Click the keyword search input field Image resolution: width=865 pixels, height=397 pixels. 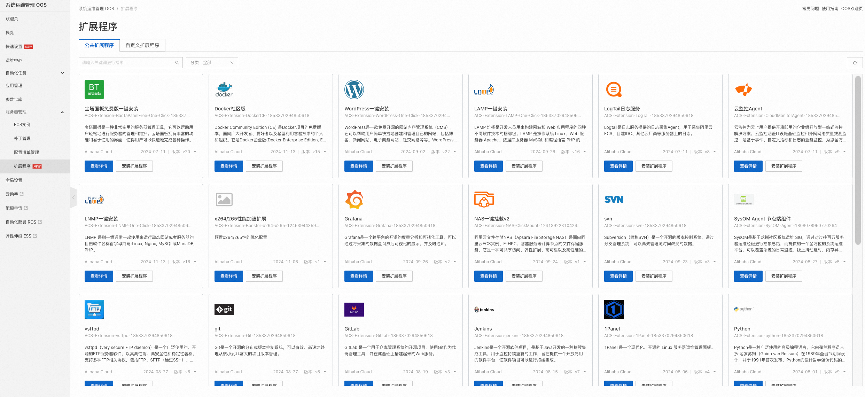pyautogui.click(x=125, y=63)
